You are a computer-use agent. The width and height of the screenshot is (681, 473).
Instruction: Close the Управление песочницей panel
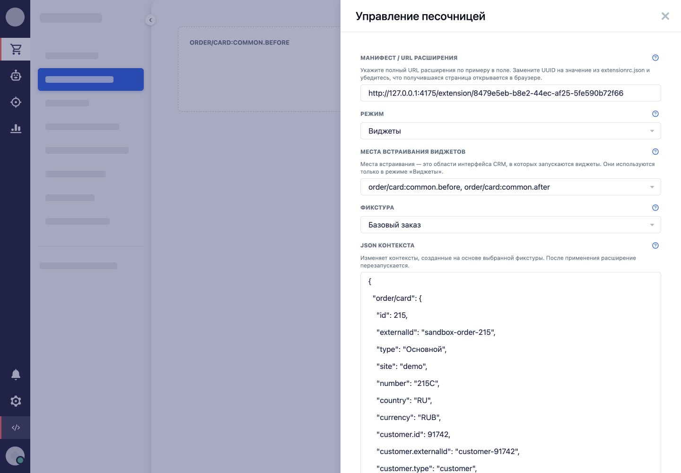(x=665, y=16)
